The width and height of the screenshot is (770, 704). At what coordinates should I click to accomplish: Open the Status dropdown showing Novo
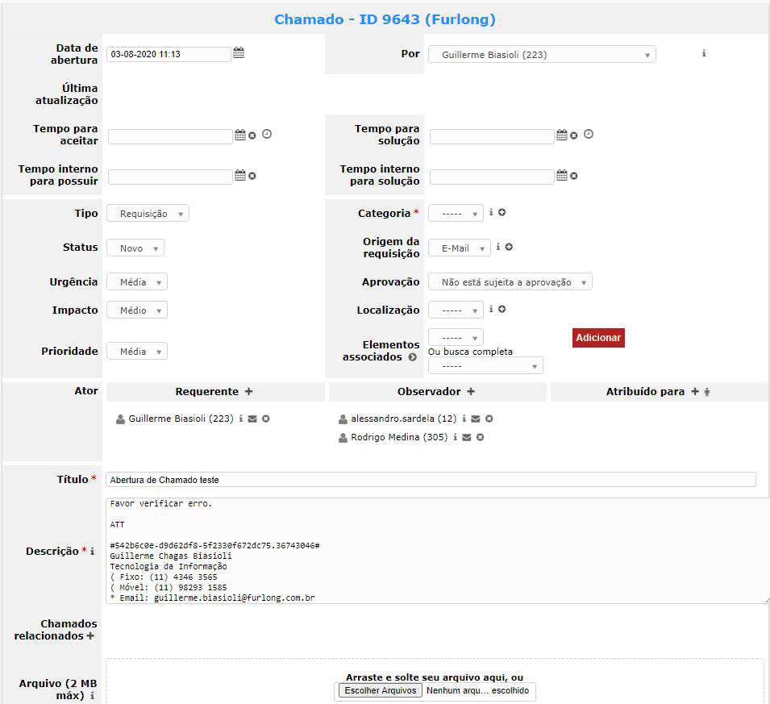tap(135, 248)
